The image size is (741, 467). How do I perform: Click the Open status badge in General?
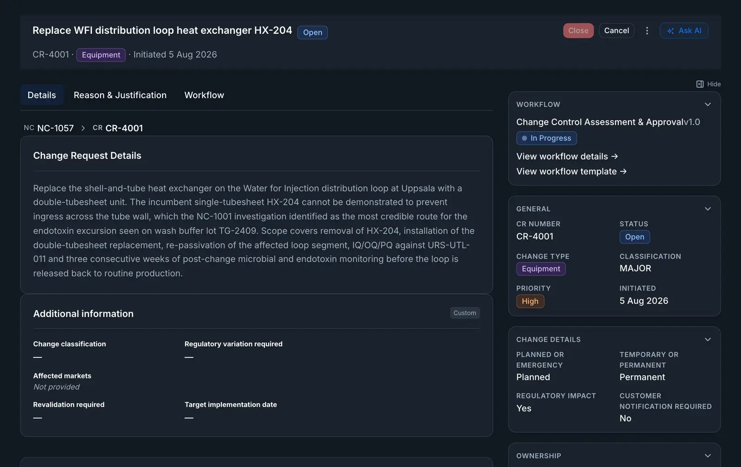click(634, 237)
